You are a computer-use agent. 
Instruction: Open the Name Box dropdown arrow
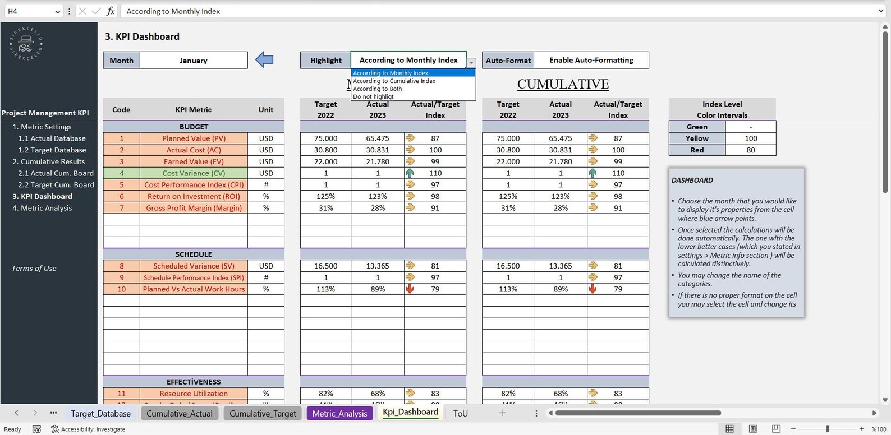pyautogui.click(x=57, y=11)
